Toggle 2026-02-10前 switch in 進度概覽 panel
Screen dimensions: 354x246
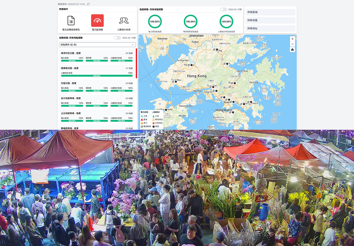[223, 9]
